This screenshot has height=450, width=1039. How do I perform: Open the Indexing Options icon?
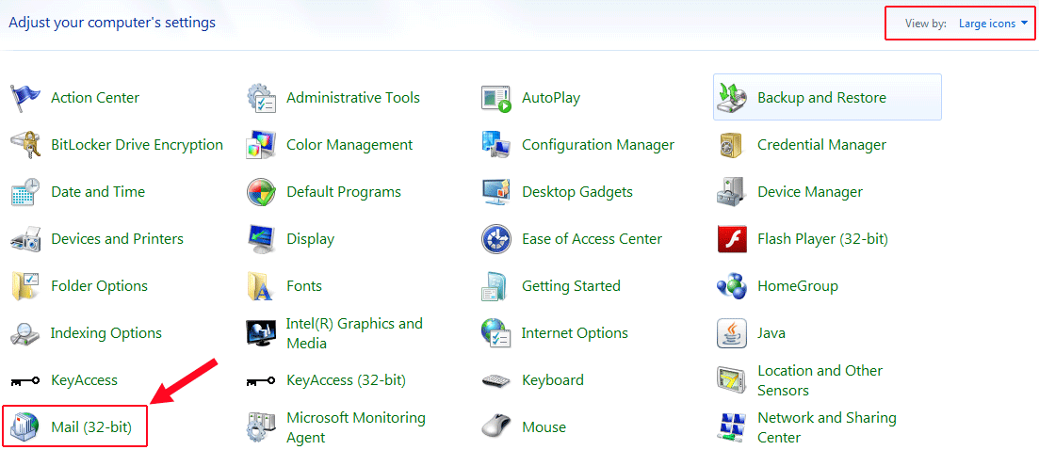point(25,333)
